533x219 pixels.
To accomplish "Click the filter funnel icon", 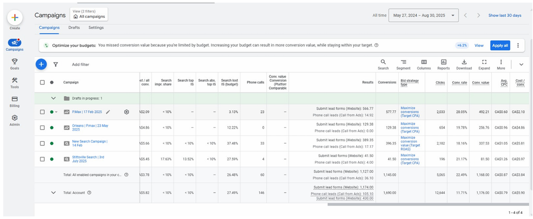I will point(56,64).
